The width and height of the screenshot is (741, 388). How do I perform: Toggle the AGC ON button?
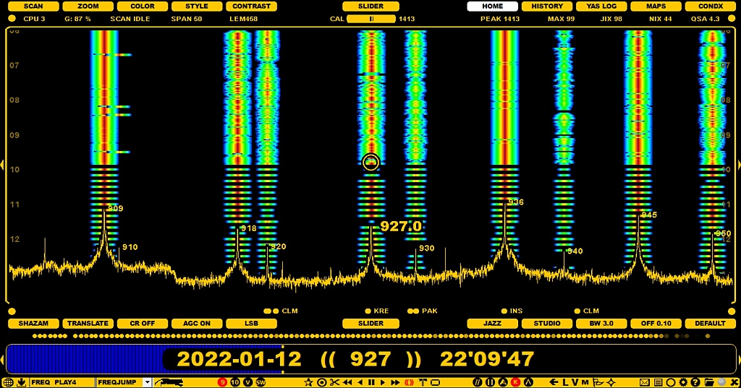coord(196,324)
